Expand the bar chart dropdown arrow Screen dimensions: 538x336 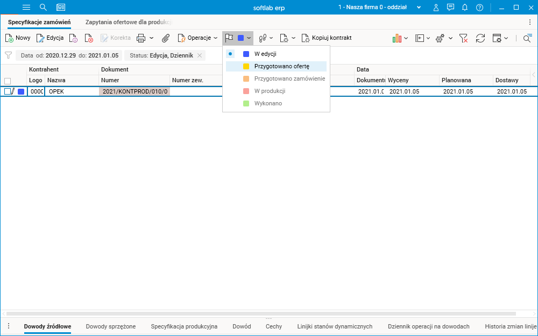[x=406, y=38]
